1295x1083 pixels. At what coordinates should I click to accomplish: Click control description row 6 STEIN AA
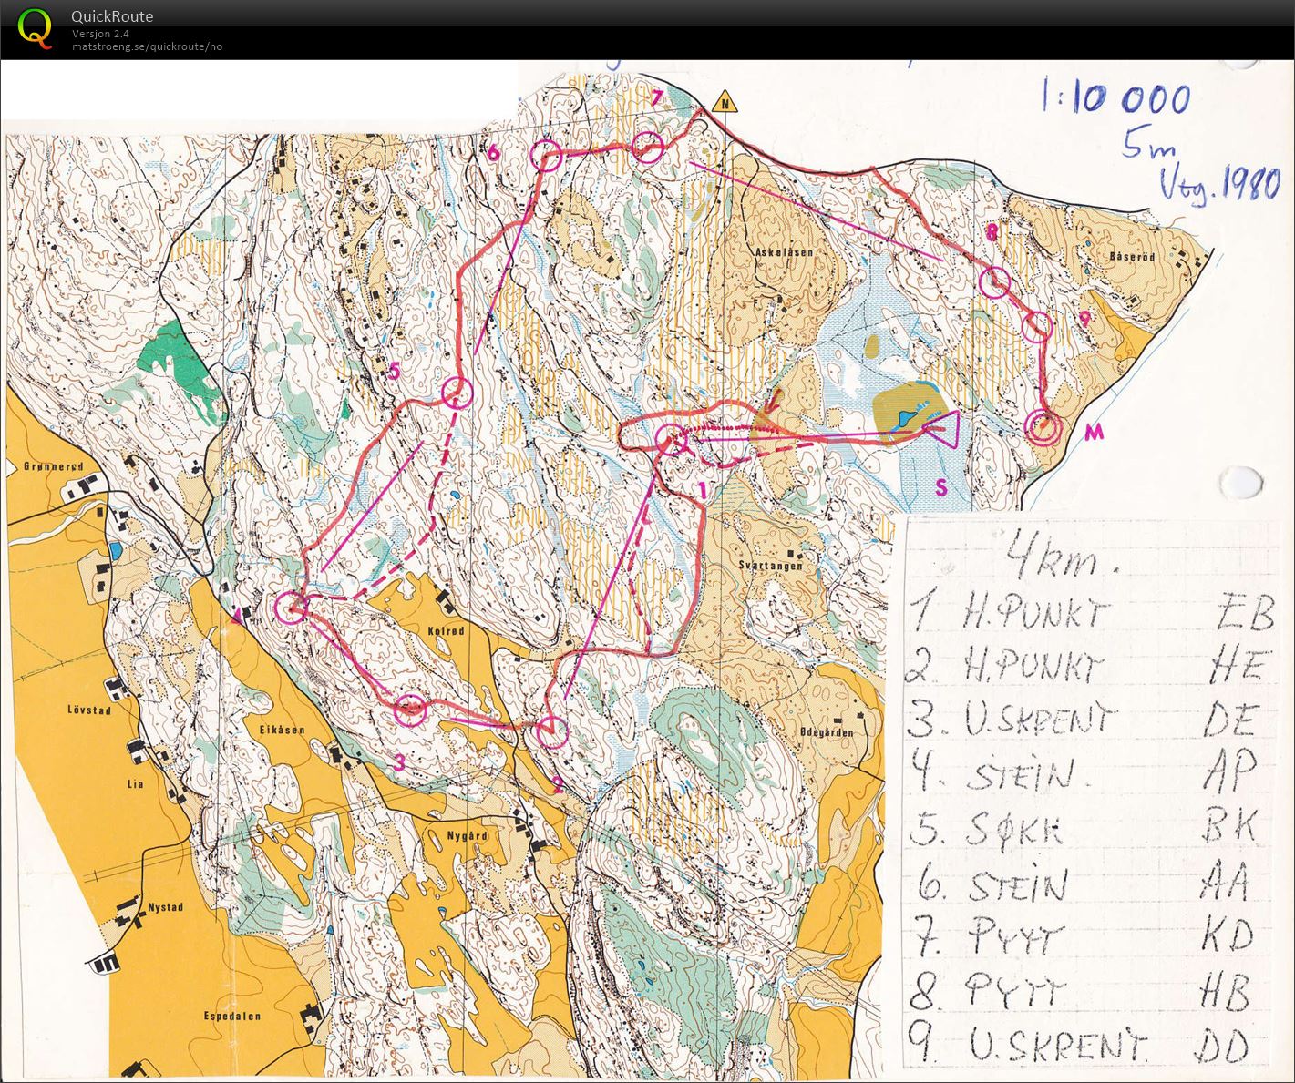coord(1083,884)
